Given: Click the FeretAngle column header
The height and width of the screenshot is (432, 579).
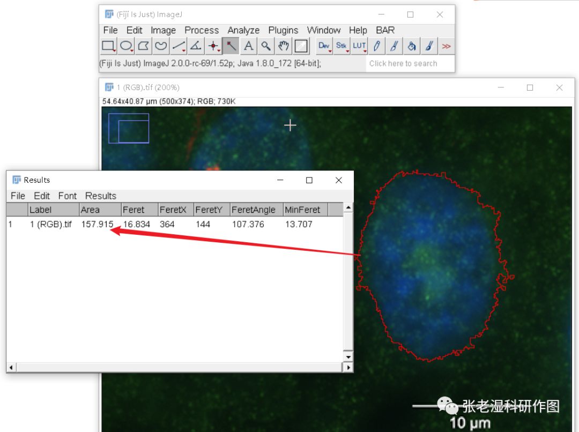Looking at the screenshot, I should point(257,210).
